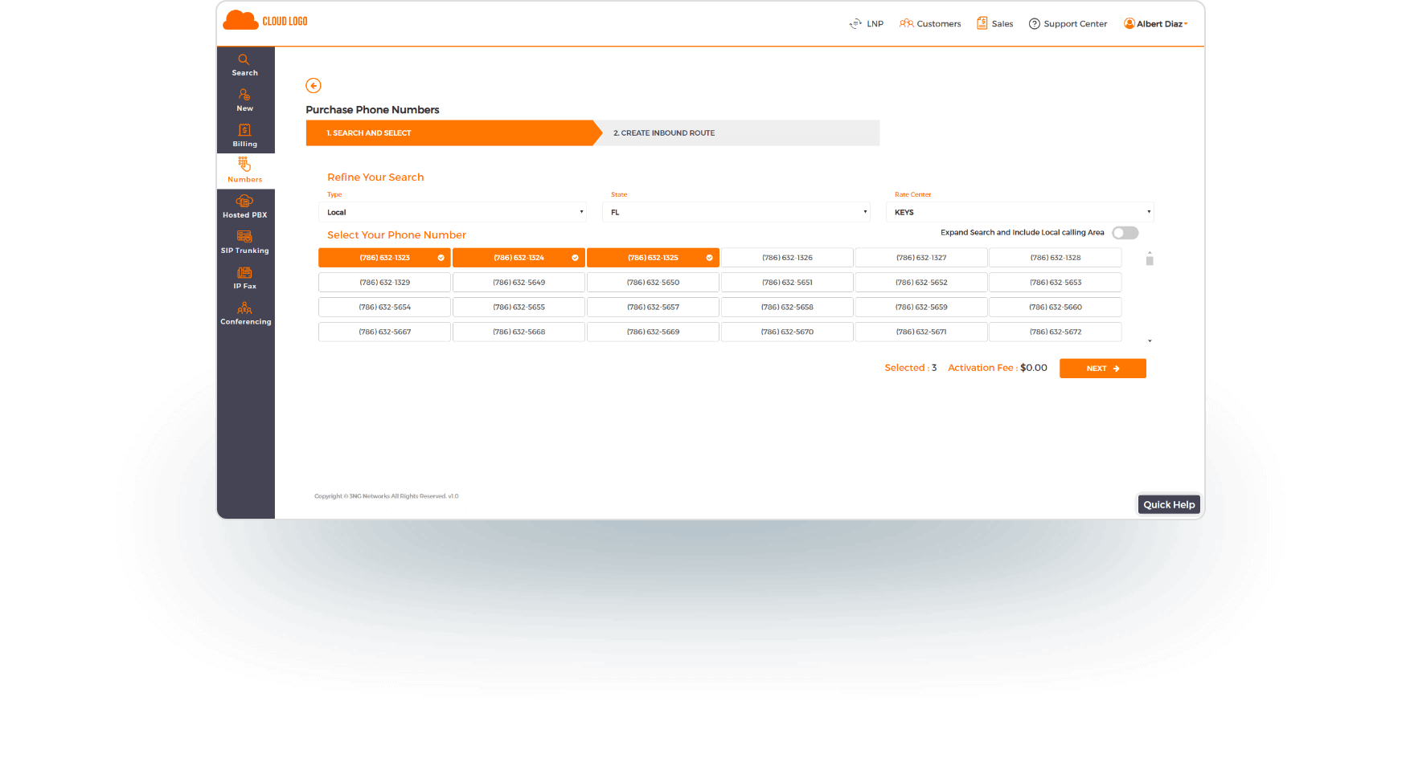Open the Customers menu item
This screenshot has width=1402, height=758.
click(930, 24)
